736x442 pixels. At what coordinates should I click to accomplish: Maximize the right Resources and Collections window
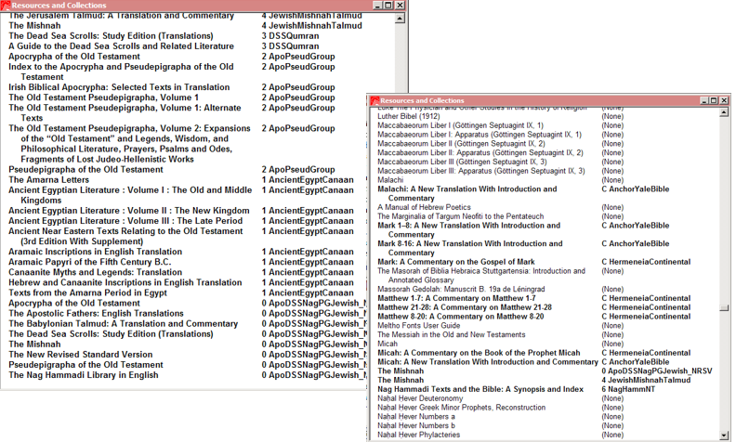coord(714,100)
